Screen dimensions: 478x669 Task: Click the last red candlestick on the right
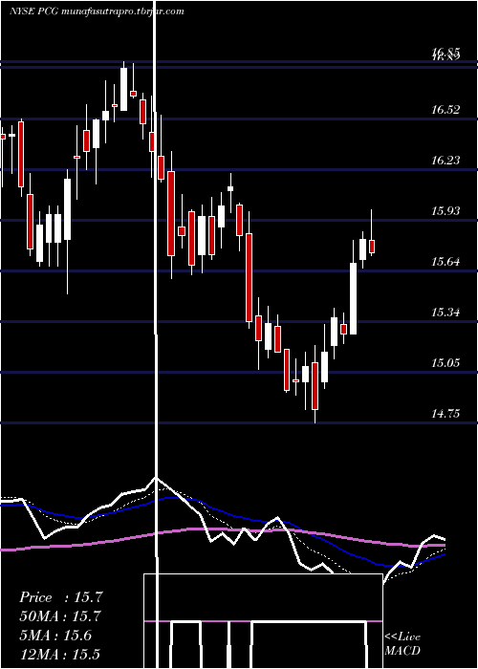coord(372,247)
